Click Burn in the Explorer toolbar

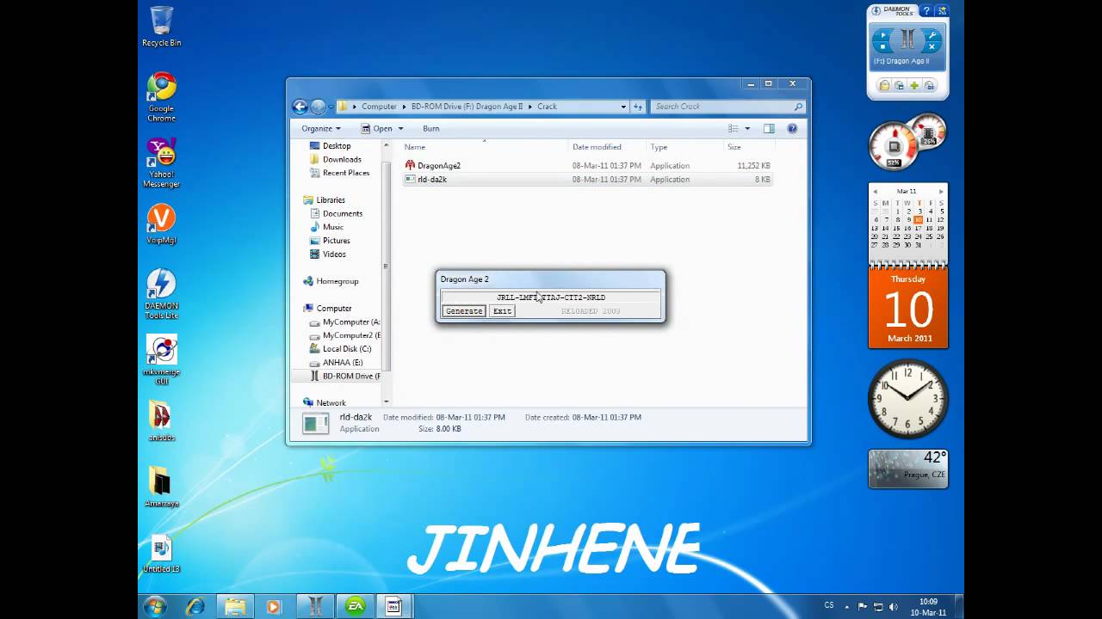pyautogui.click(x=430, y=129)
